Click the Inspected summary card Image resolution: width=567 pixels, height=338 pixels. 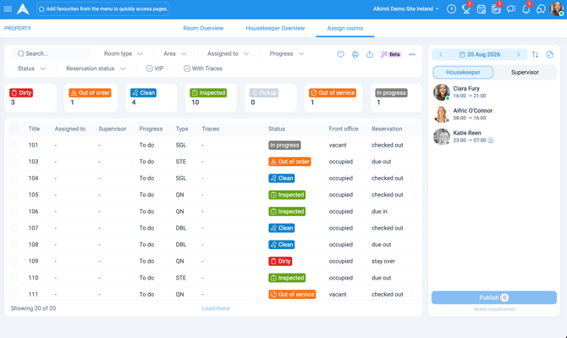211,97
